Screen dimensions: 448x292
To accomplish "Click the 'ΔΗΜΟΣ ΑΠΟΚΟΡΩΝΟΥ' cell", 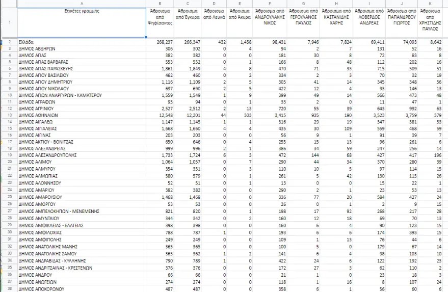I will click(42, 288).
